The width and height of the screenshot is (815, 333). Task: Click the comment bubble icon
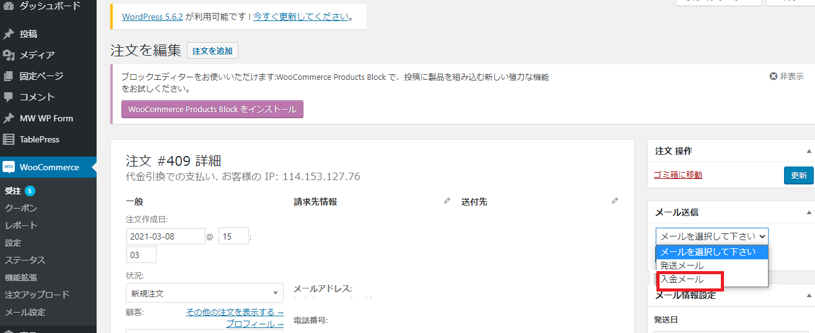9,97
